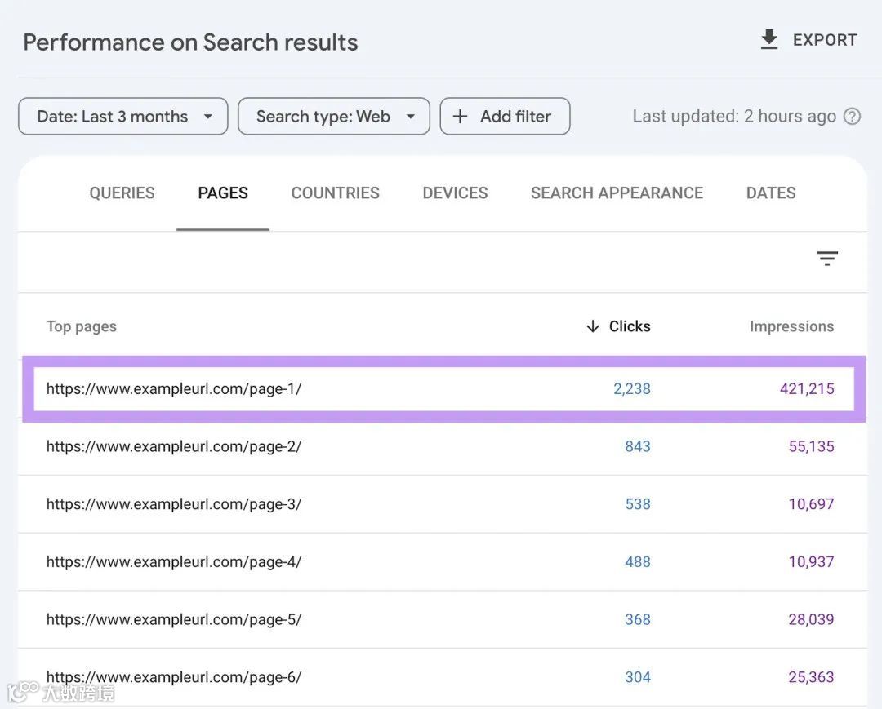The width and height of the screenshot is (882, 709).
Task: Click the EXPORT button label
Action: click(825, 40)
